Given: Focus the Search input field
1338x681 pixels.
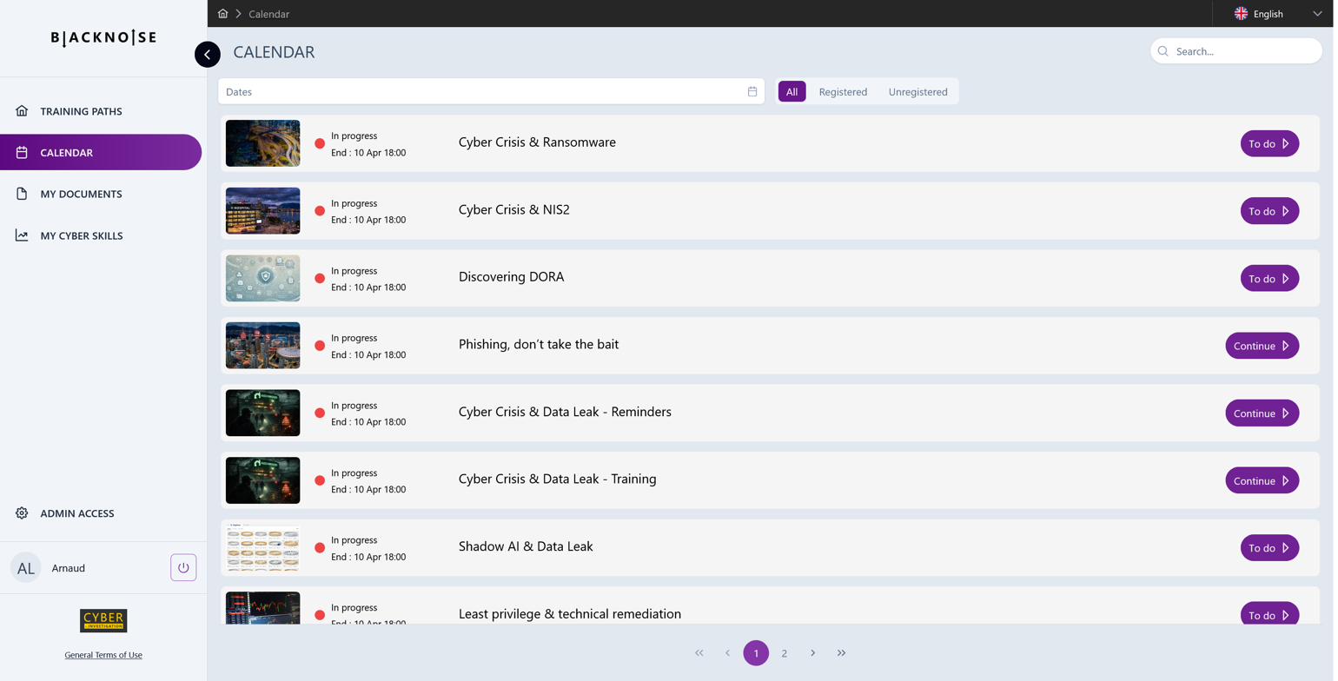Looking at the screenshot, I should [1236, 51].
